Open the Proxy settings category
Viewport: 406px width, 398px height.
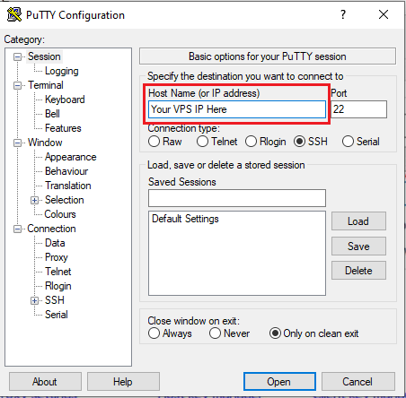pos(57,257)
